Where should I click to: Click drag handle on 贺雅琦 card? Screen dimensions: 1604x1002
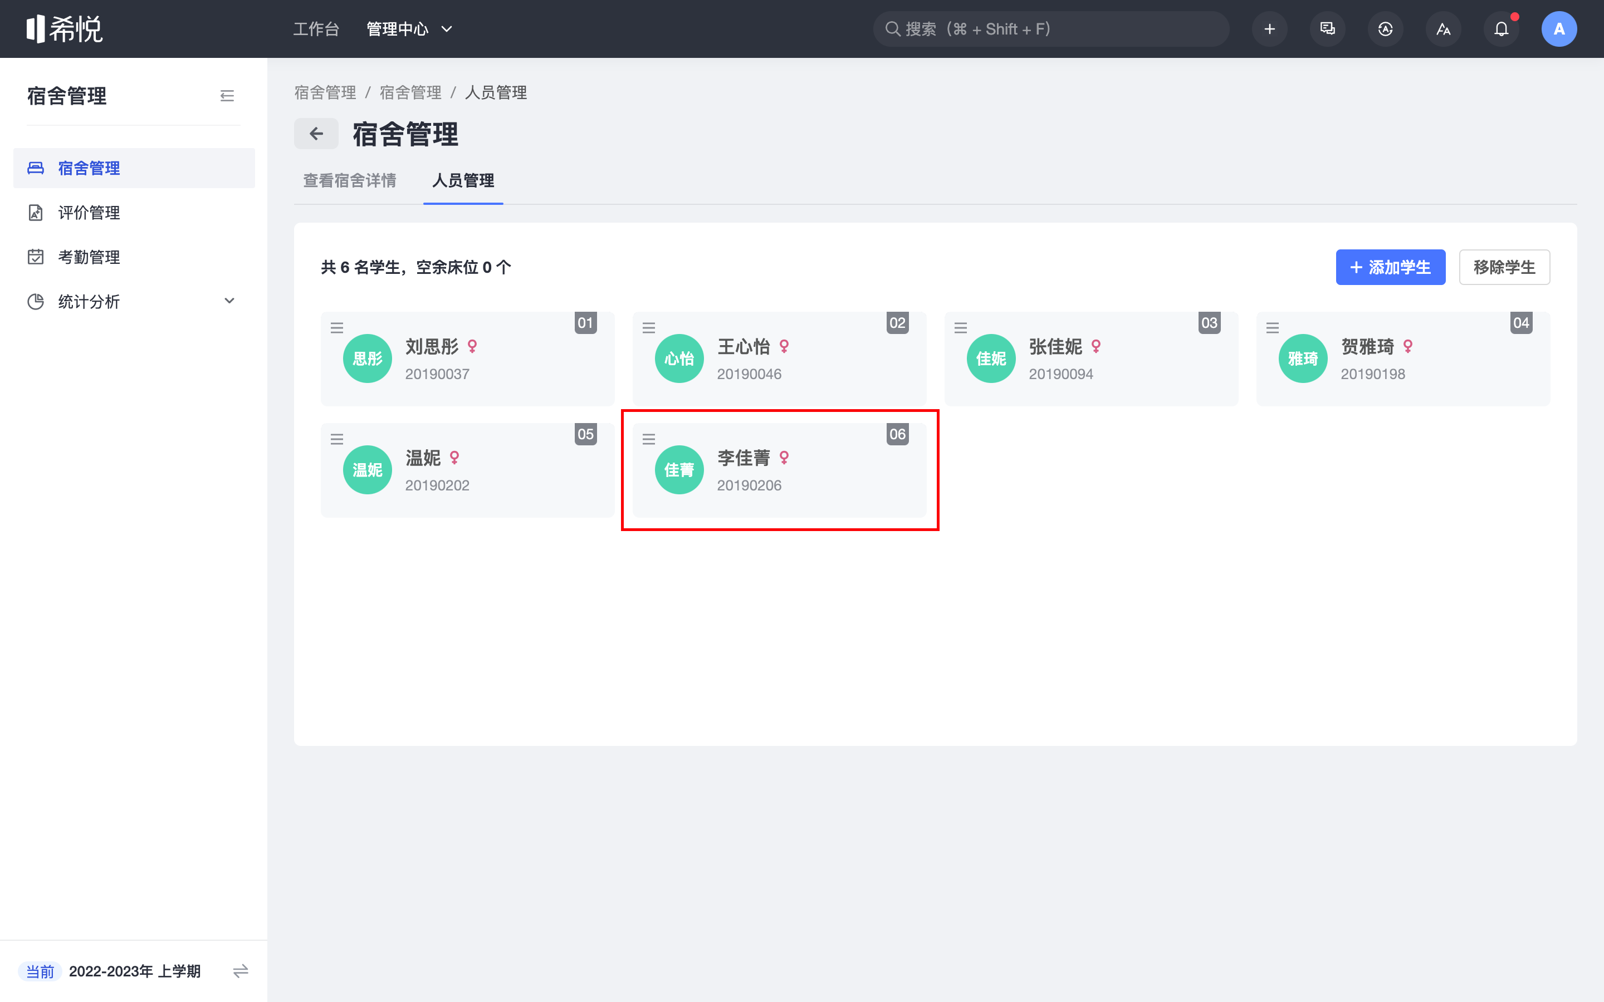[x=1273, y=328]
